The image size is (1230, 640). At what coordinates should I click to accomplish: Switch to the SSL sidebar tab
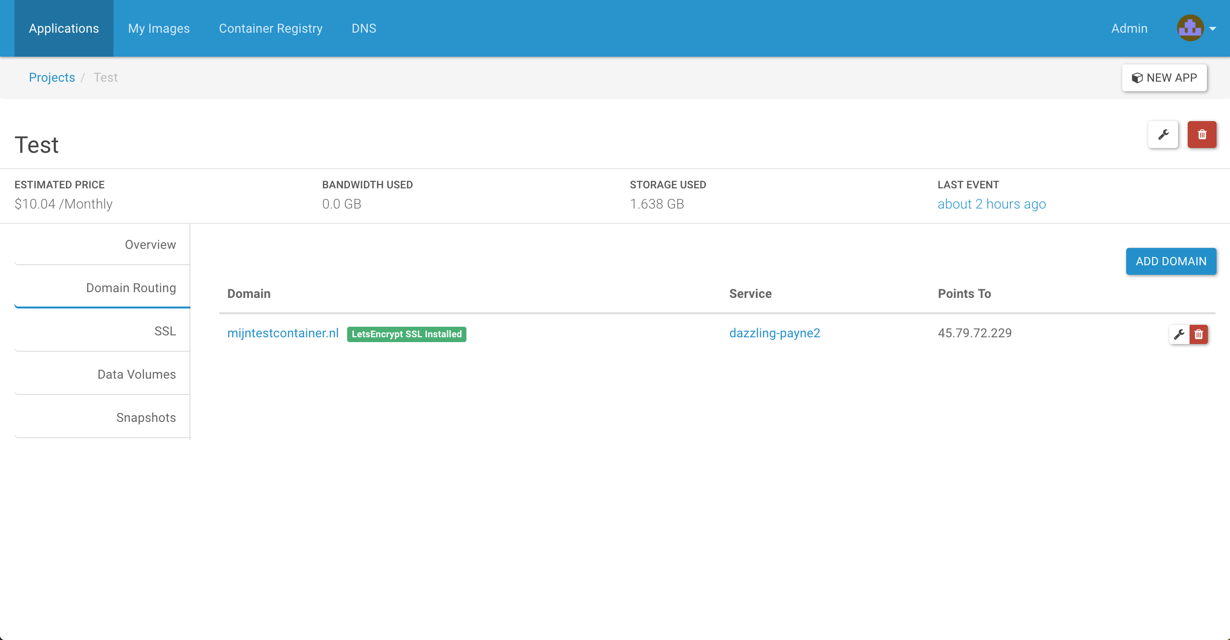[x=102, y=331]
